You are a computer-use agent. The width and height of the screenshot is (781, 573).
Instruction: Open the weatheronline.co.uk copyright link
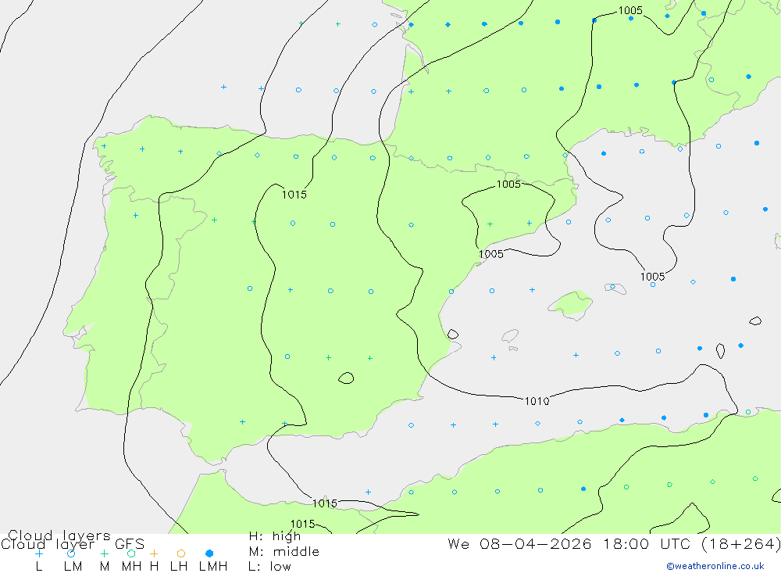[x=715, y=566]
